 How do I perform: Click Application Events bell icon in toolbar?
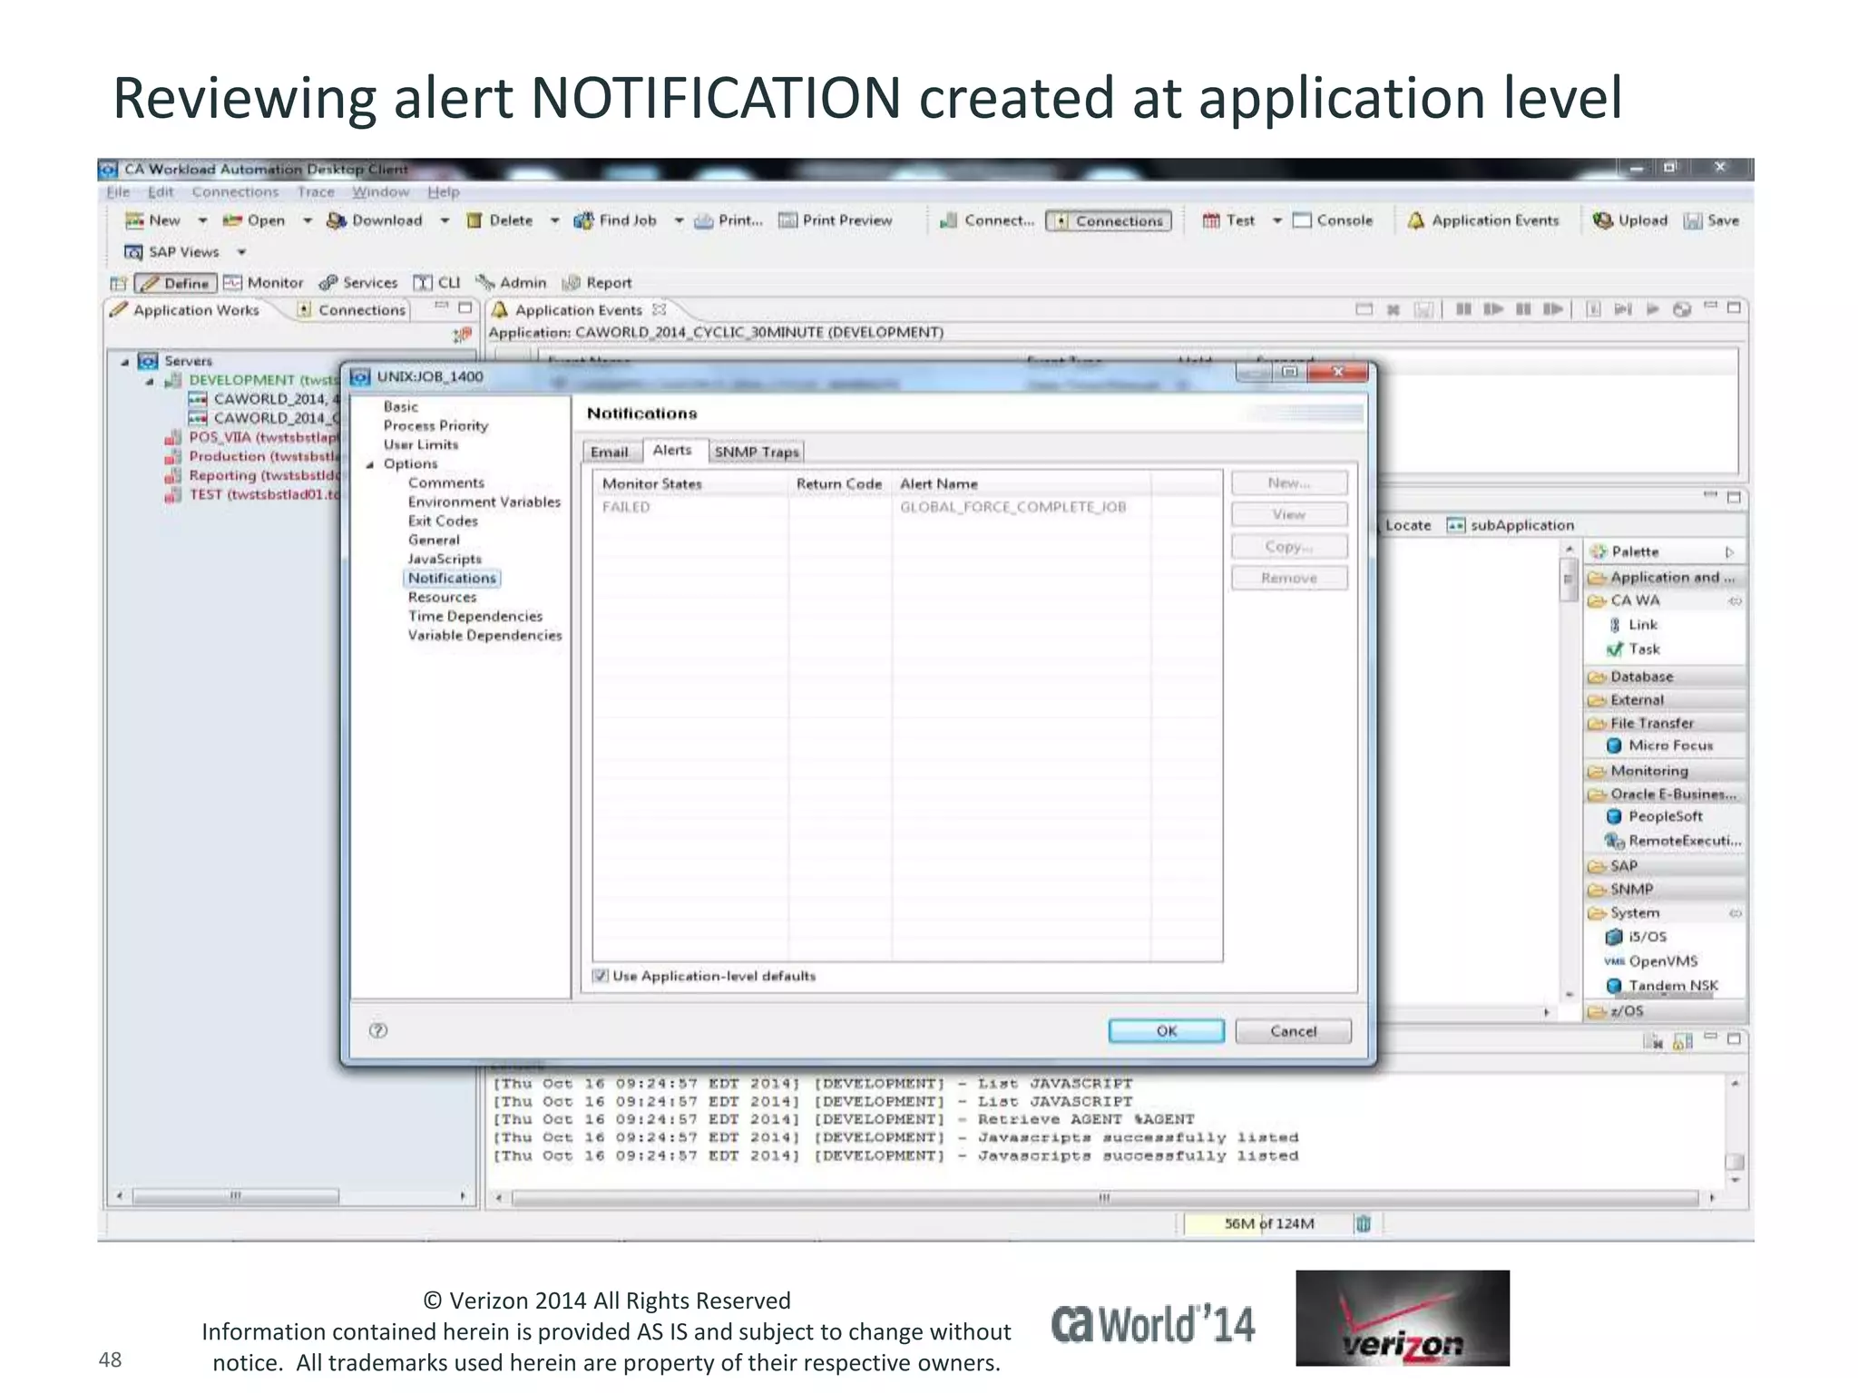(x=1415, y=220)
